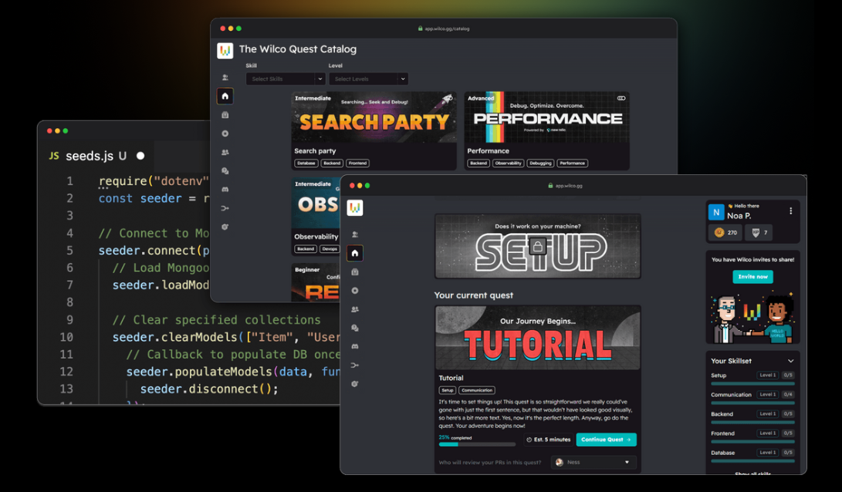Click the Wilco logo beside Quest Catalog title

pyautogui.click(x=225, y=50)
